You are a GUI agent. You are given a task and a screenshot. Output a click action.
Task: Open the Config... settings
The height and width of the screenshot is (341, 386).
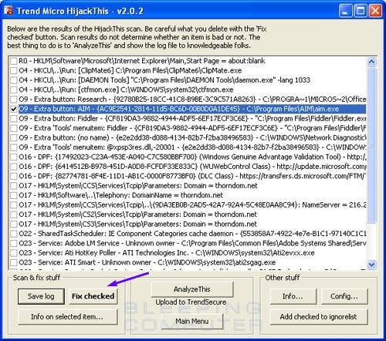click(x=344, y=296)
